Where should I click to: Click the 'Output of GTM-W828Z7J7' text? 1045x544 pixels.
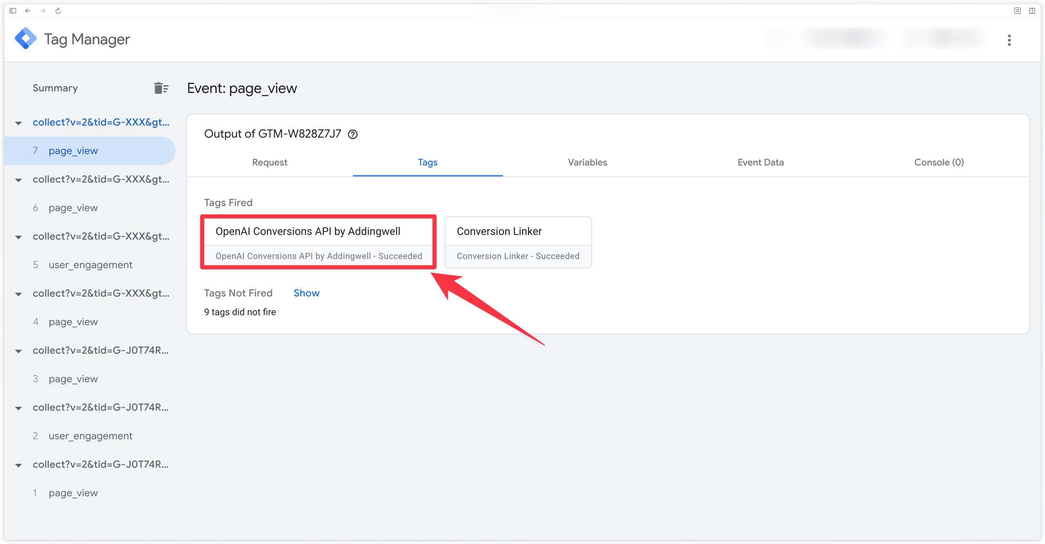(272, 134)
